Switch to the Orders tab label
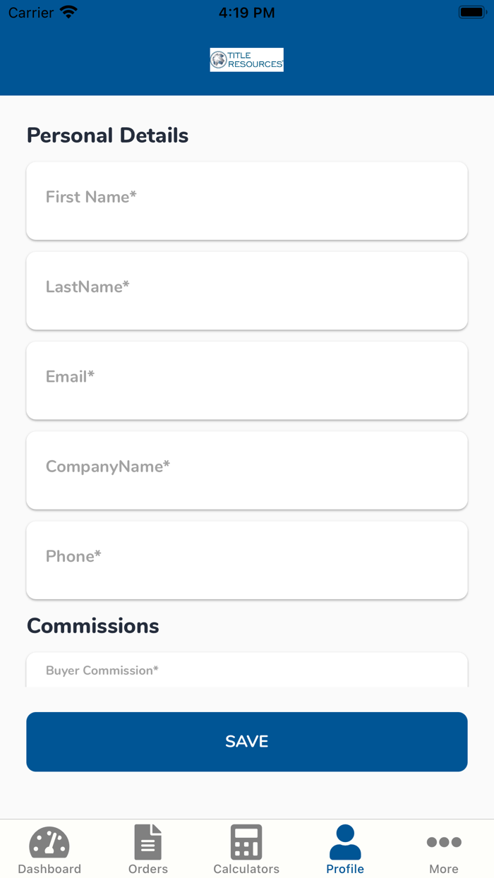Viewport: 494px width, 878px height. [148, 869]
